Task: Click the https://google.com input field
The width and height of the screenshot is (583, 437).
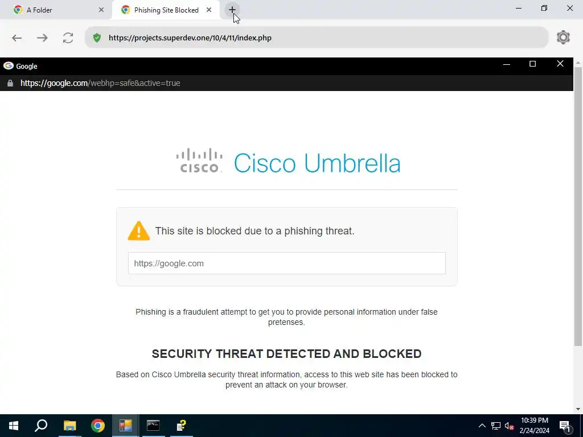Action: (x=287, y=263)
